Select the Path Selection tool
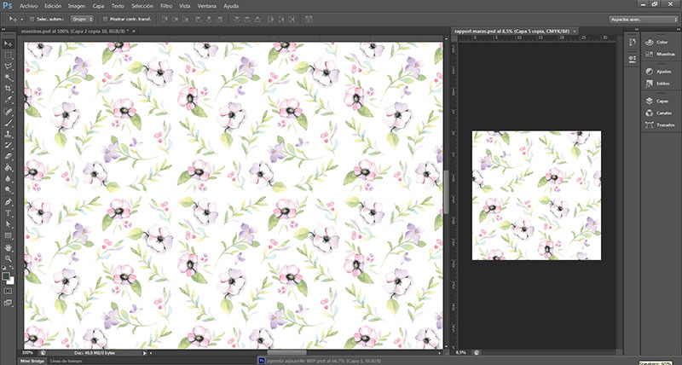The width and height of the screenshot is (682, 365). click(x=8, y=224)
